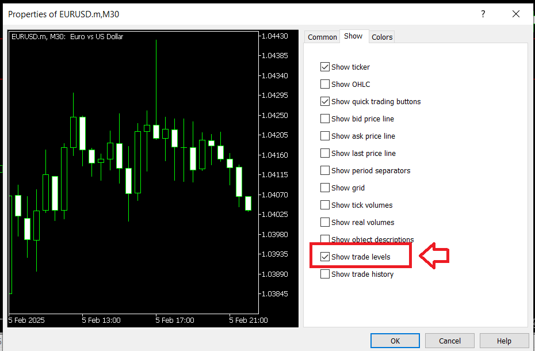Select the Show tab
Image resolution: width=535 pixels, height=351 pixels.
[353, 36]
